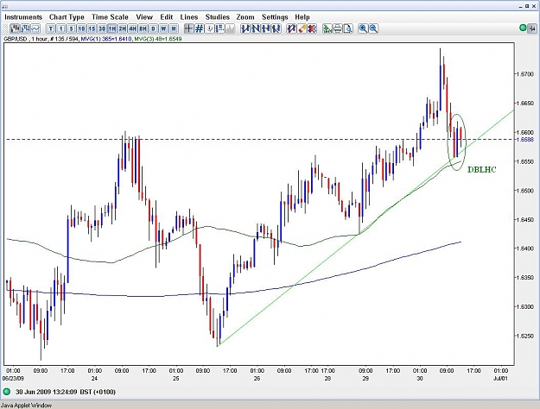540x409 pixels.
Task: Switch to tick (T) time scale
Action: click(51, 28)
